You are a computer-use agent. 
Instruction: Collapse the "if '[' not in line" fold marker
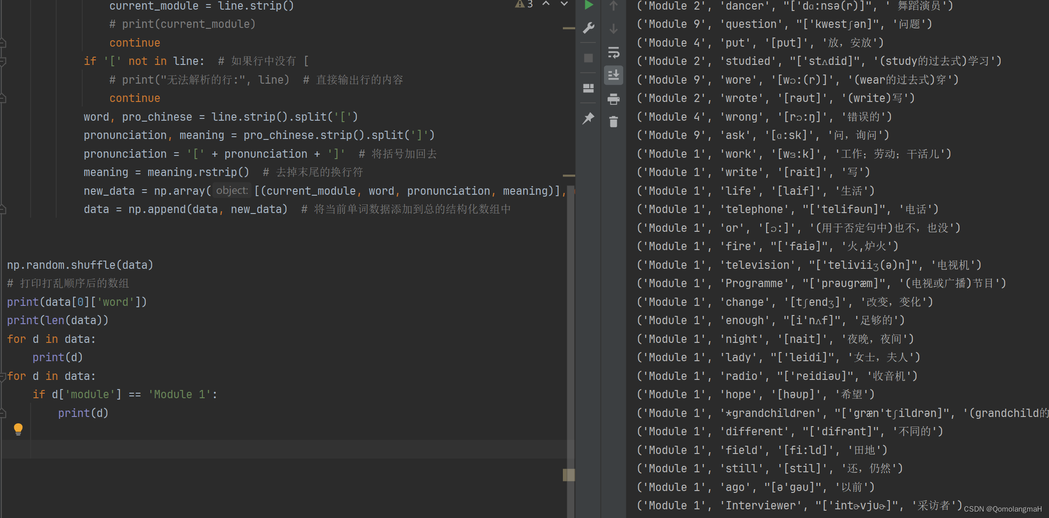point(3,61)
